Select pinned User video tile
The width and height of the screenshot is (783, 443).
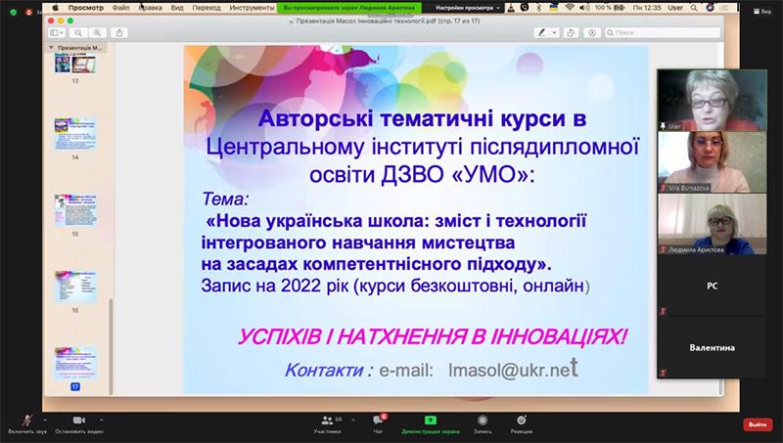pyautogui.click(x=712, y=100)
